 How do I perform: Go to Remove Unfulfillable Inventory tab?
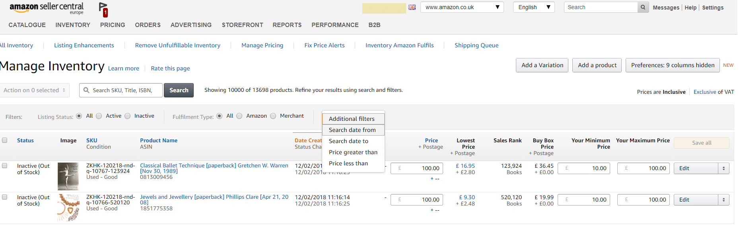click(x=178, y=45)
